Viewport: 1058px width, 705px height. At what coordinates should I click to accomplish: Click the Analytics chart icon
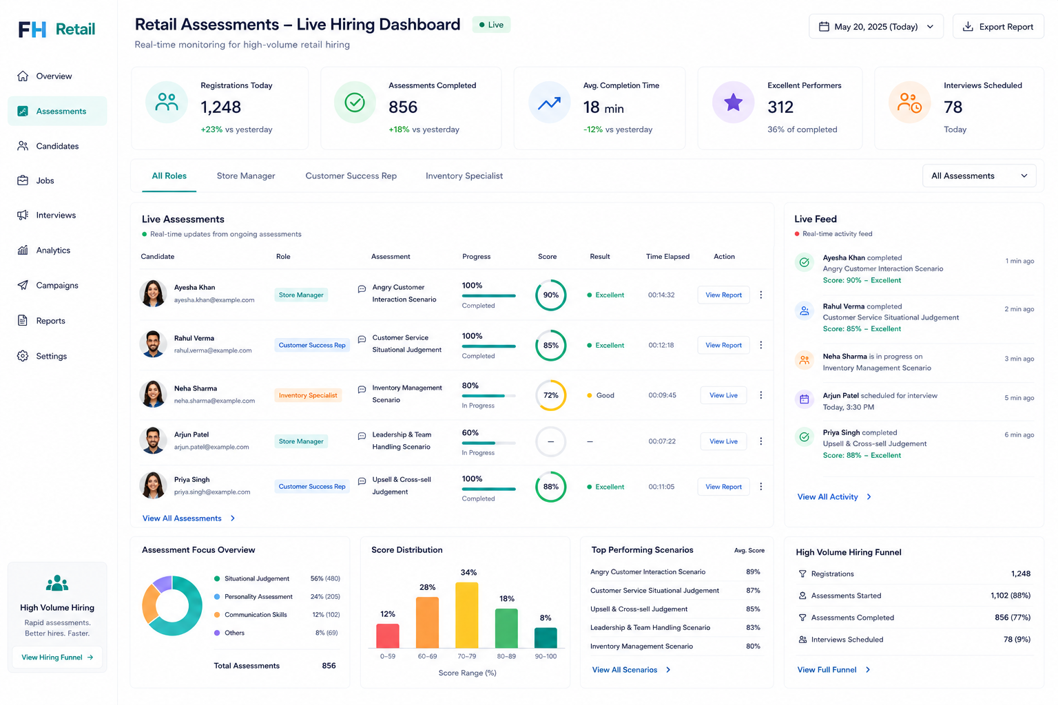click(23, 250)
